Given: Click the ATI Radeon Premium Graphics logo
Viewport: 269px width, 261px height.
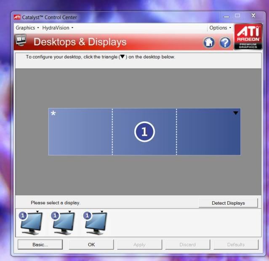Looking at the screenshot, I should 248,37.
